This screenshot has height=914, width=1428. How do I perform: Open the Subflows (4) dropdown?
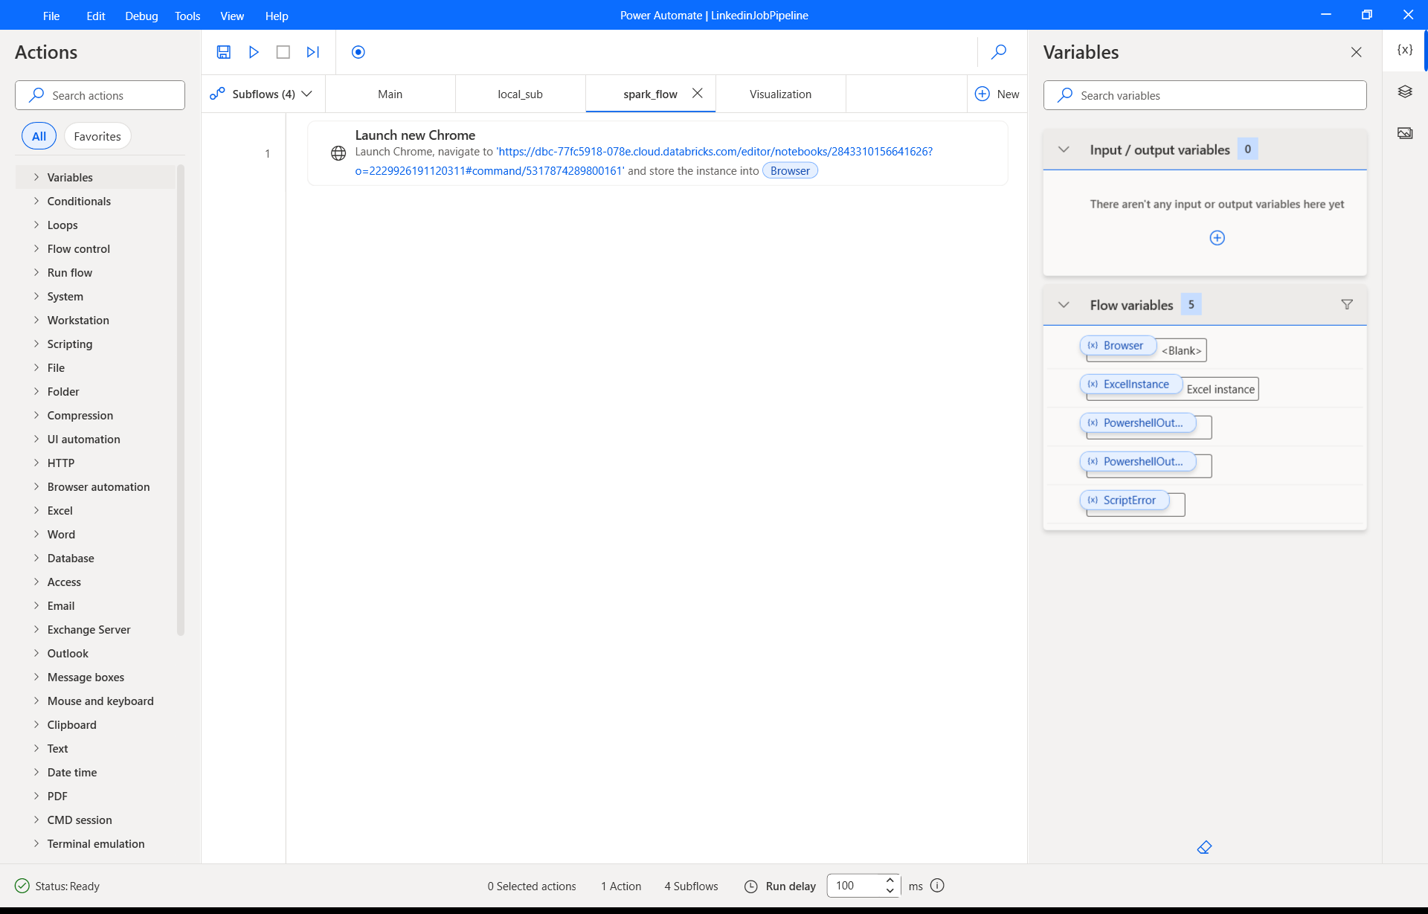click(263, 94)
